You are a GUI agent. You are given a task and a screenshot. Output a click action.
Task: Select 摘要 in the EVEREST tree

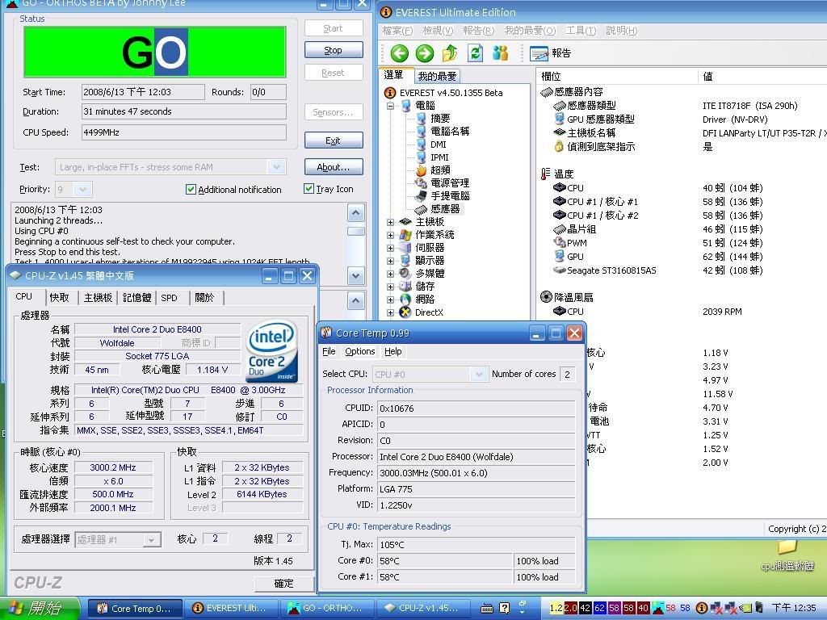(x=440, y=118)
